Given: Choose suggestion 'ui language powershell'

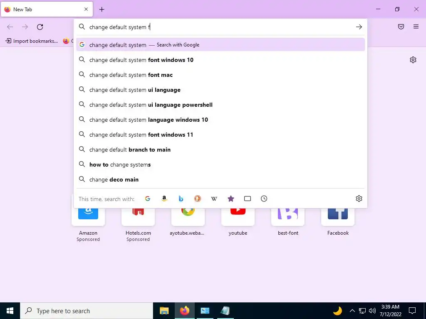Looking at the screenshot, I should coord(220,104).
